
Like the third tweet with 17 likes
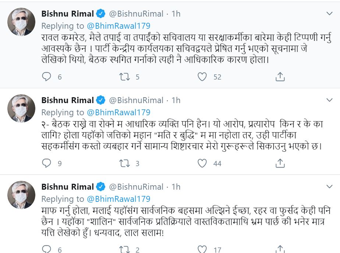[202, 249]
